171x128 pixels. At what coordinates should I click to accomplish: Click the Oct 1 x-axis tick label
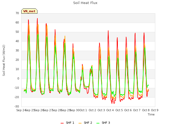click(x=83, y=110)
